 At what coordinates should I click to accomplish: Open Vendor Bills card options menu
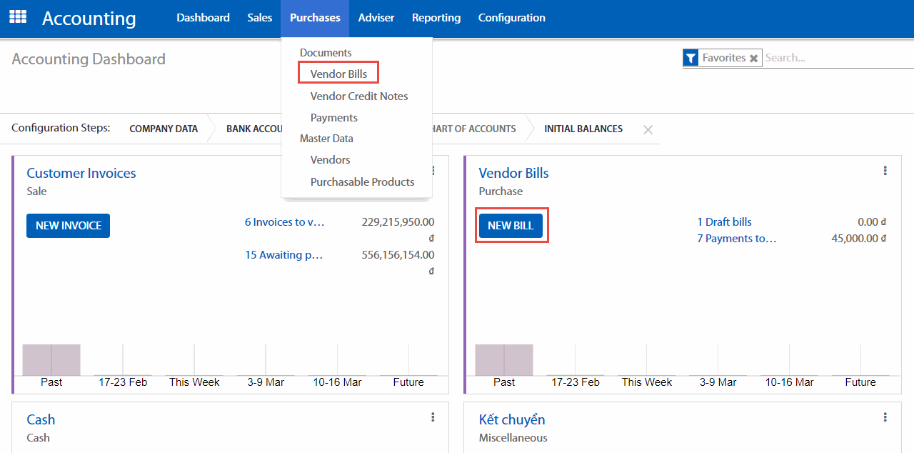[885, 171]
